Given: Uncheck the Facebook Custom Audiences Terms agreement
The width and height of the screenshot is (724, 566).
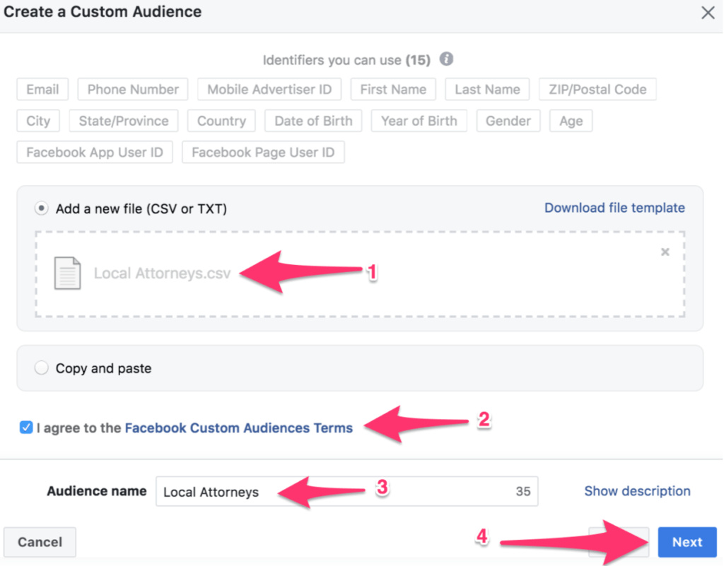Looking at the screenshot, I should 26,427.
